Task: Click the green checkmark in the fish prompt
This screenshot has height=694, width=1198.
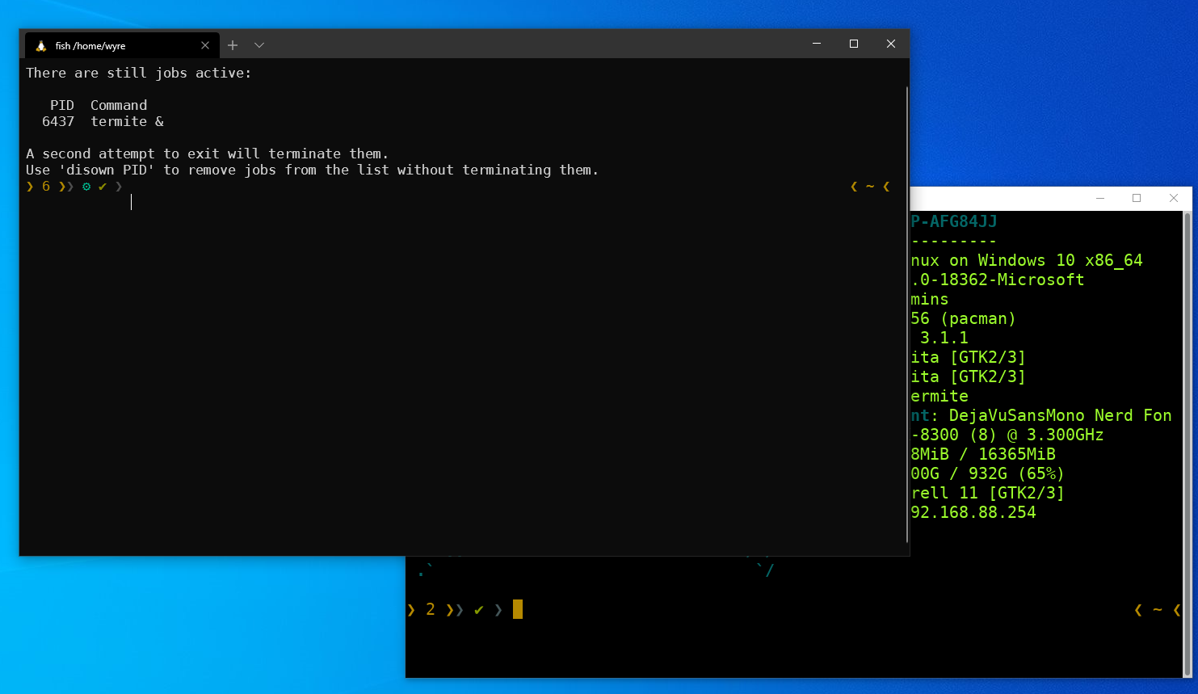Action: [101, 186]
